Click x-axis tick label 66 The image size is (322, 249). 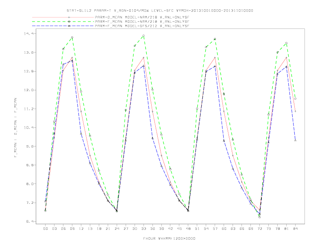click(242, 229)
